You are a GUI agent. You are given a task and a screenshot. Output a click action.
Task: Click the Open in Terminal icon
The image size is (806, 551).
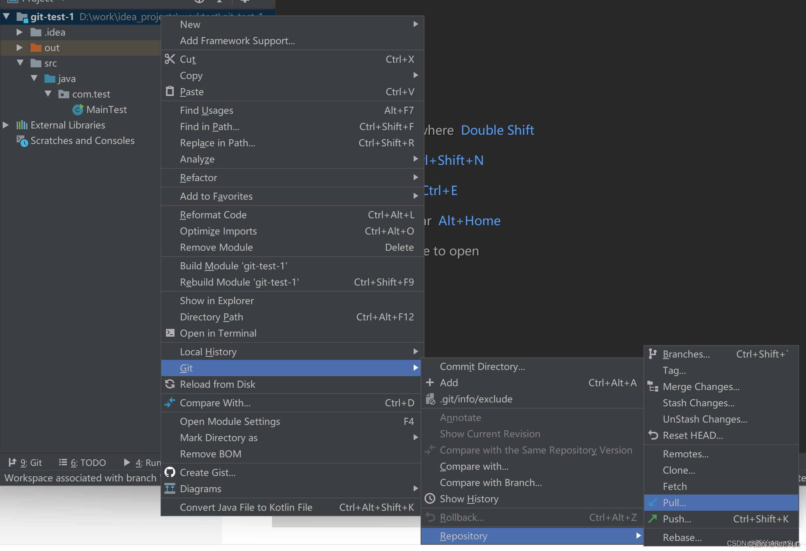pyautogui.click(x=170, y=333)
